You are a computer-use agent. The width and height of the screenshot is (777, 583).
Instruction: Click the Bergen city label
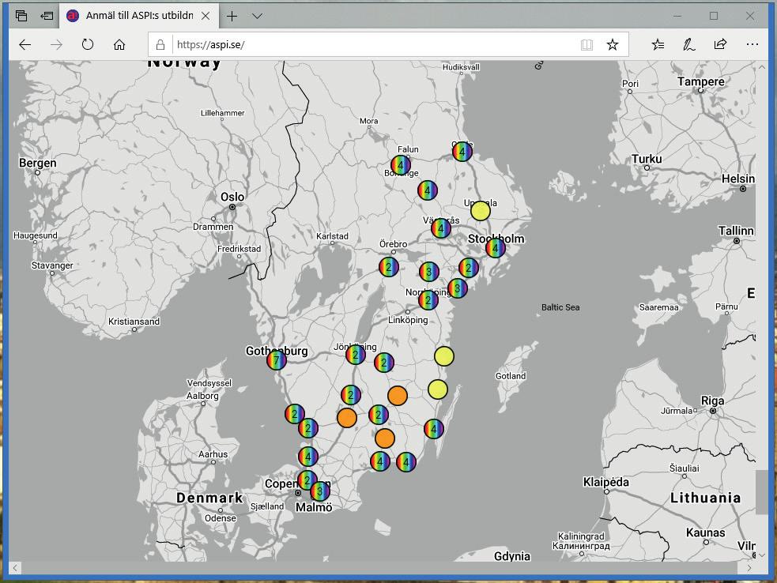click(x=38, y=163)
